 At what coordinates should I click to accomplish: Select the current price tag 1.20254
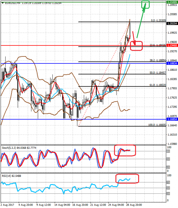tap(172, 24)
